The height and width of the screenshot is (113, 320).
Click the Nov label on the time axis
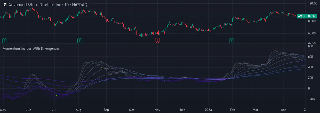coord(157,109)
